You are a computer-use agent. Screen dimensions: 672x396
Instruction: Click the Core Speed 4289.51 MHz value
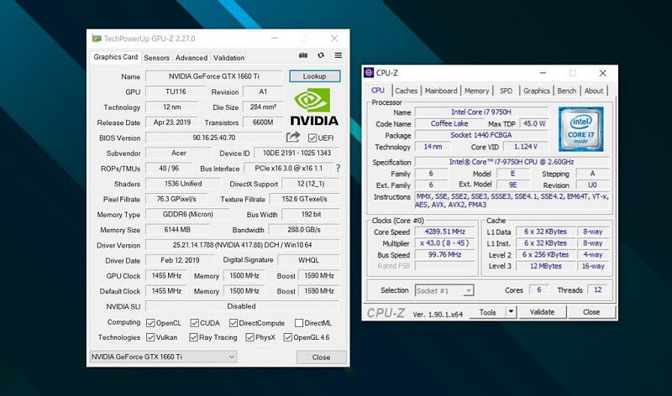444,232
